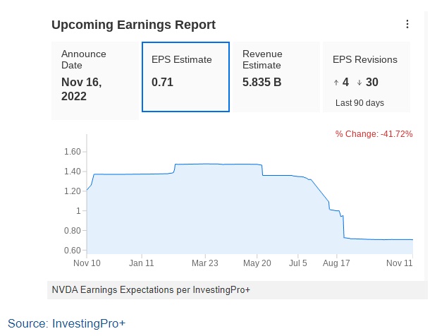Click the Last 90 days text

(359, 103)
